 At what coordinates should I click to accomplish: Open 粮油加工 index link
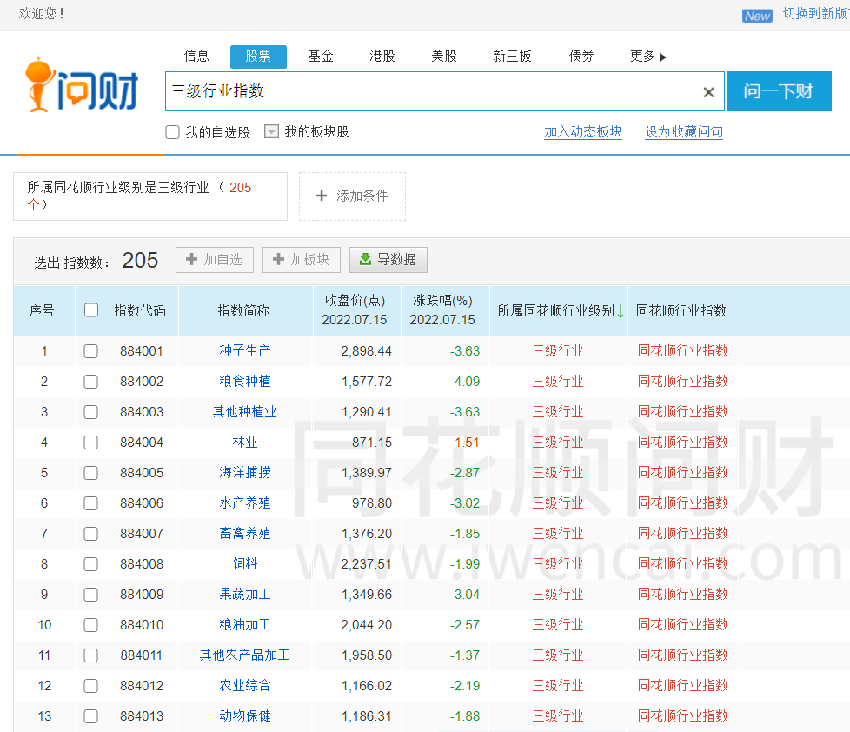coord(245,625)
